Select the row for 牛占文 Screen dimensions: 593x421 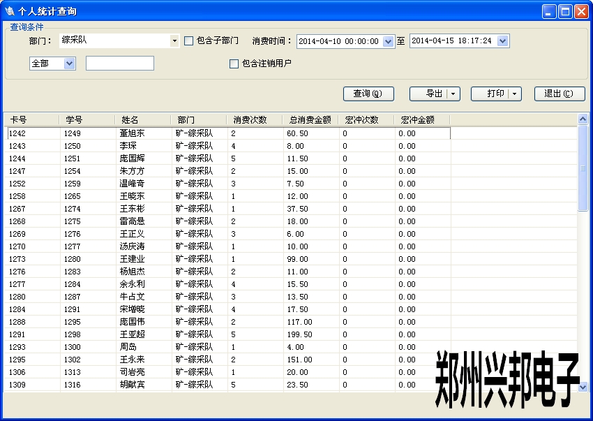(227, 297)
